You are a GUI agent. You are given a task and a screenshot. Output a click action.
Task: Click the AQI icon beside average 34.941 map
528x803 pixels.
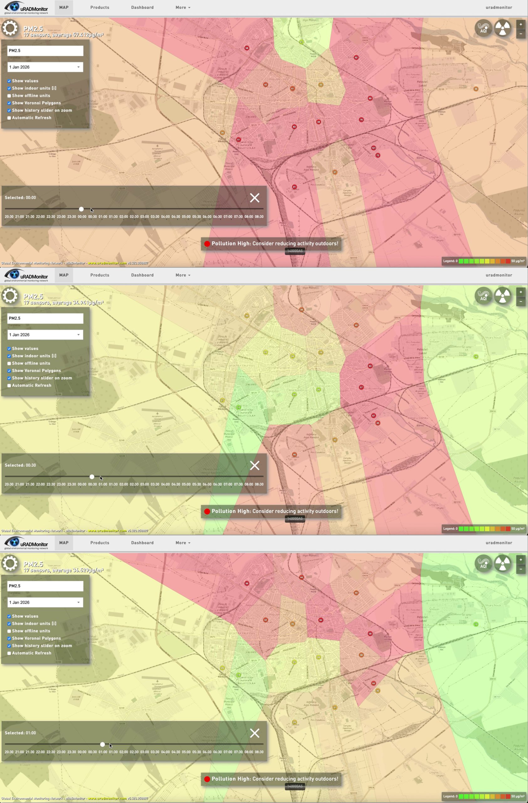coord(483,296)
